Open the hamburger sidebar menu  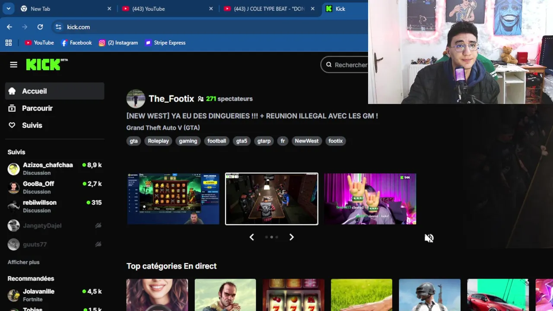(x=13, y=65)
